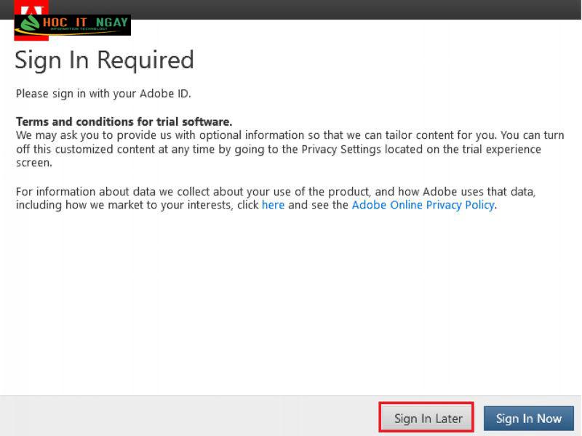Open the 'here' data collection link

(274, 205)
